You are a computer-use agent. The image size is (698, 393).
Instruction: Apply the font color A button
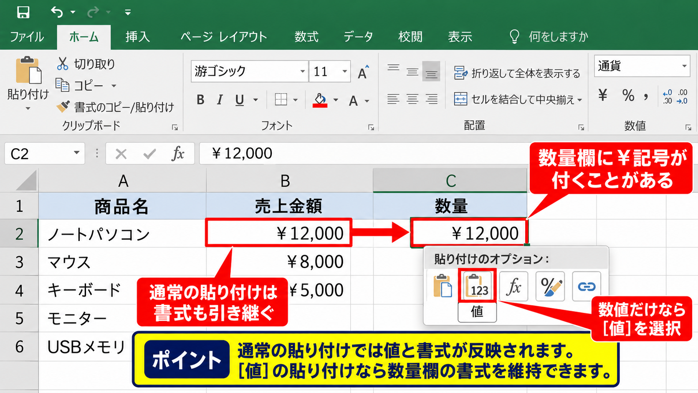click(354, 101)
